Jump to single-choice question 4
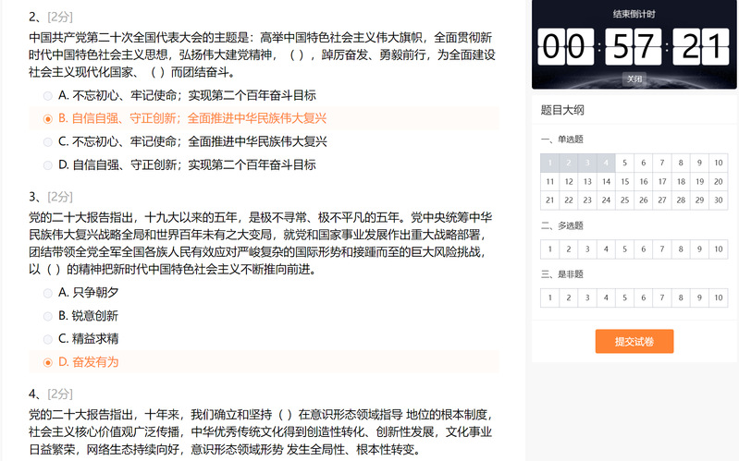The image size is (739, 461). [x=606, y=163]
